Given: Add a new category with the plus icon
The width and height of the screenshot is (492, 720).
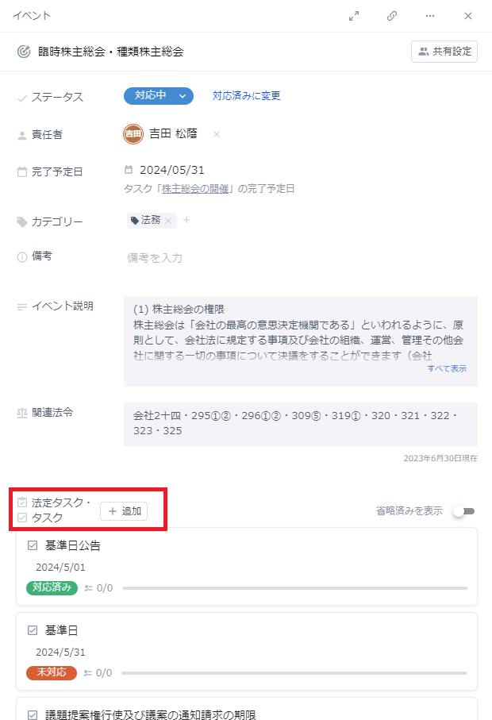Looking at the screenshot, I should (186, 221).
